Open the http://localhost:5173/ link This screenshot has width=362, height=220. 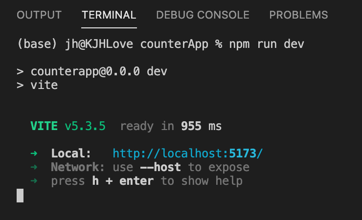188,154
